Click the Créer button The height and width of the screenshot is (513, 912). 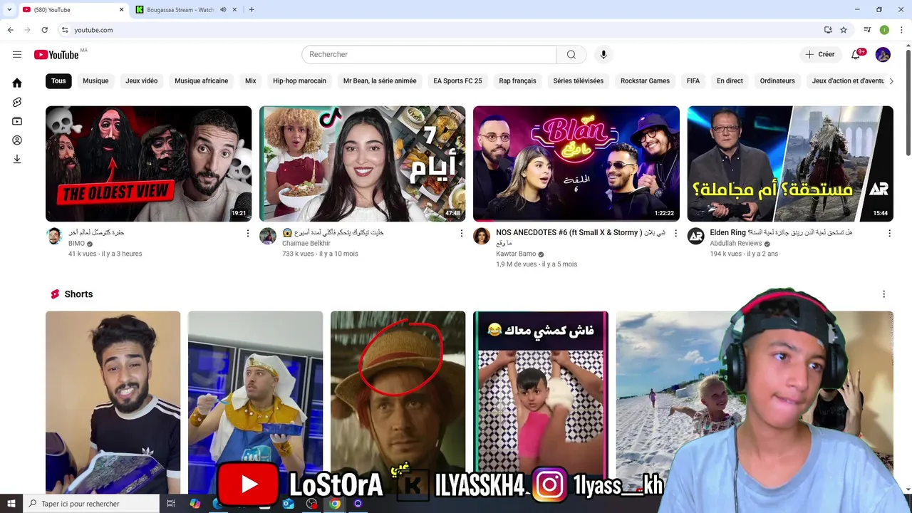[x=819, y=54]
